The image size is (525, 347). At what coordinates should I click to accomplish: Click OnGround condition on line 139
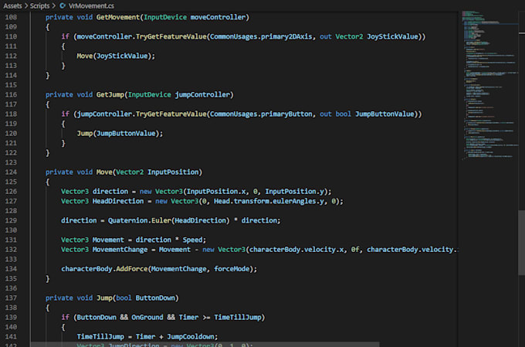pyautogui.click(x=147, y=317)
